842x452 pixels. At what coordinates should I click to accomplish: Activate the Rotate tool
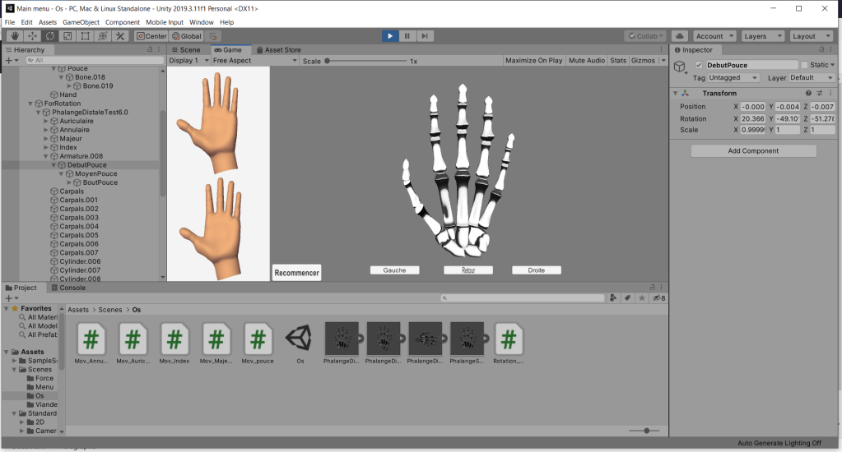[50, 36]
